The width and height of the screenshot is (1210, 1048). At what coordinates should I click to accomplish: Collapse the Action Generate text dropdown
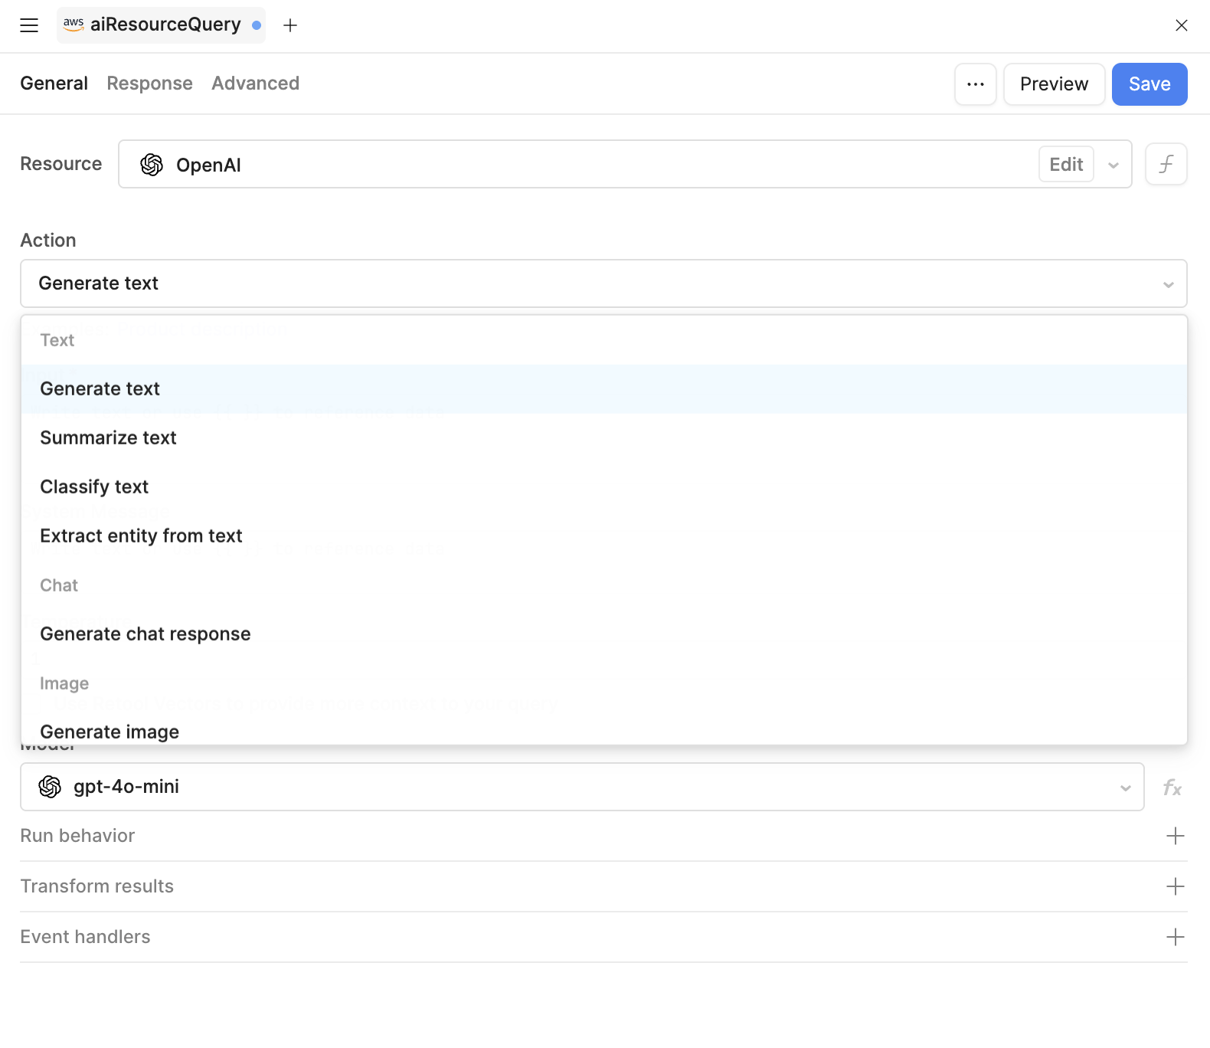(x=603, y=283)
